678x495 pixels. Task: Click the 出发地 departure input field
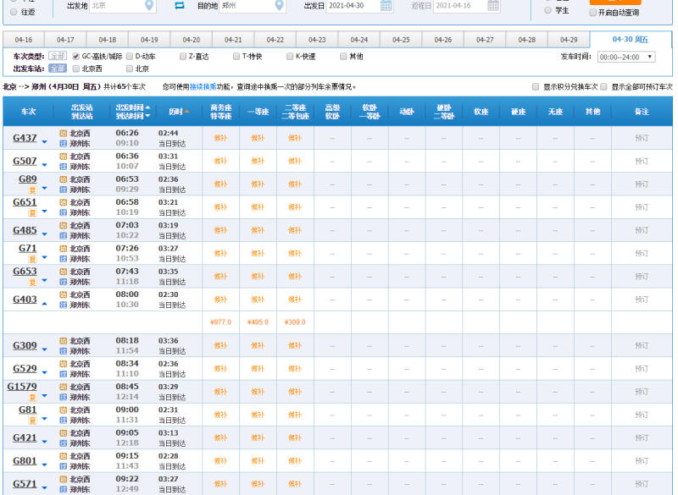coord(115,6)
